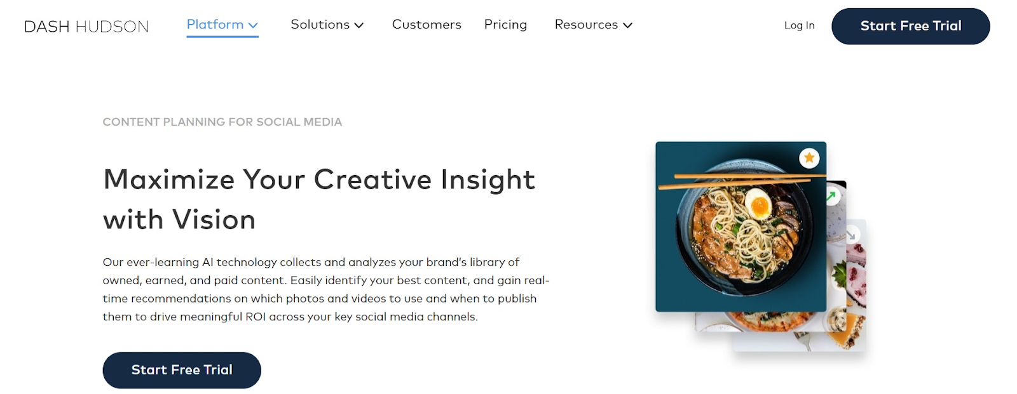The width and height of the screenshot is (1017, 394).
Task: Click the Dash Hudson logo
Action: pos(86,26)
